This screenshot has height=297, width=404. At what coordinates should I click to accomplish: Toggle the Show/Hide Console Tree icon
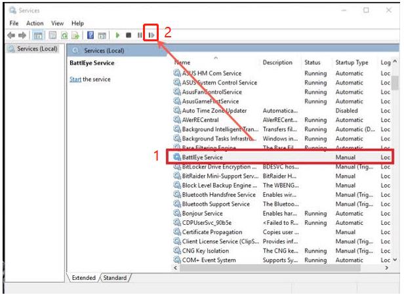tap(38, 35)
